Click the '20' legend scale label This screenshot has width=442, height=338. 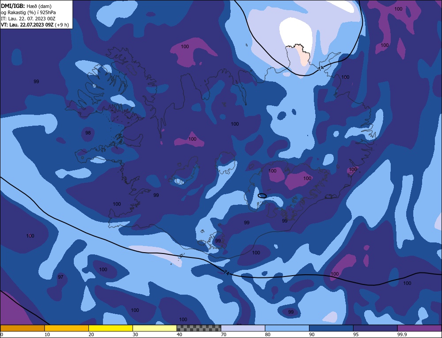click(91, 334)
